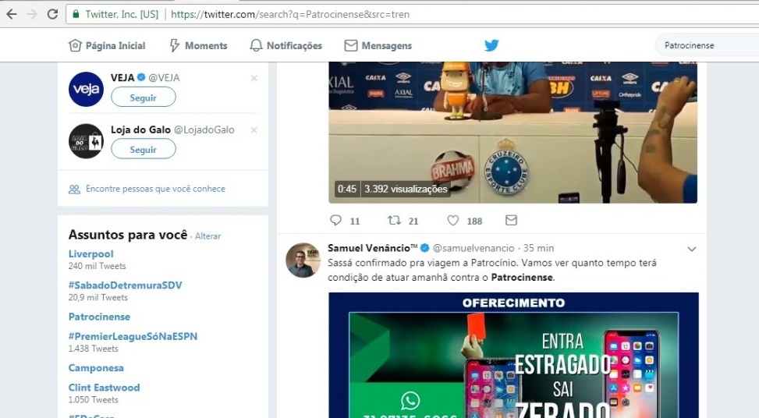The height and width of the screenshot is (418, 759).
Task: Dismiss the VEJA follow suggestion
Action: click(x=254, y=78)
